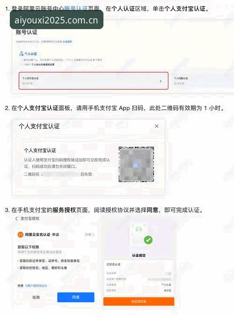
Task: Click the 获取以下权限 heading
Action: 28,247
